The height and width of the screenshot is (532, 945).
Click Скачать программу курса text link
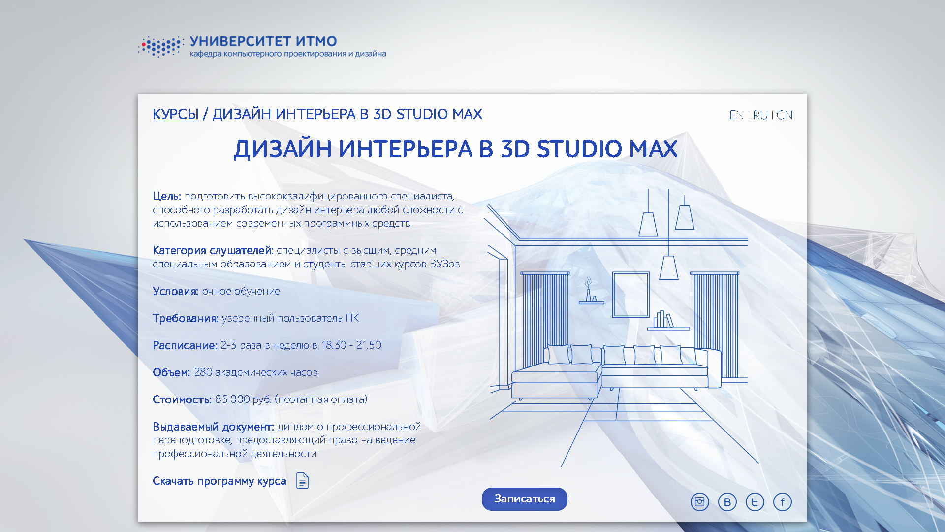point(219,481)
